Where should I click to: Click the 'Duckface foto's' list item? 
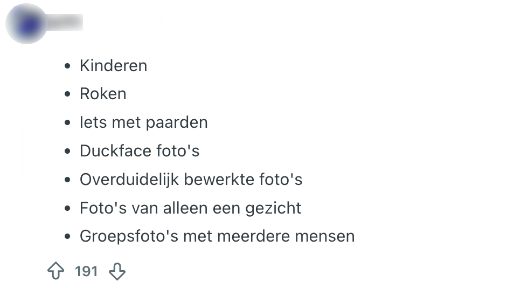tap(140, 151)
